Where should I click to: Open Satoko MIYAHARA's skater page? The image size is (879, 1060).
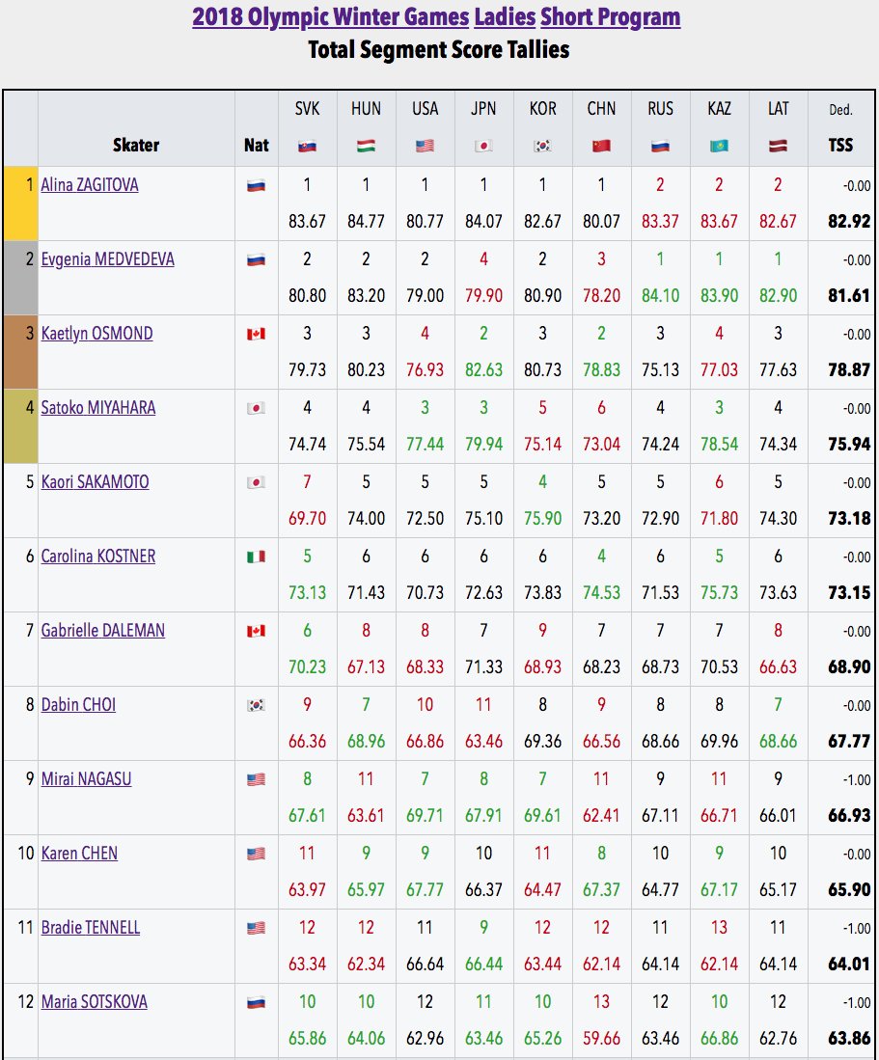coord(97,408)
